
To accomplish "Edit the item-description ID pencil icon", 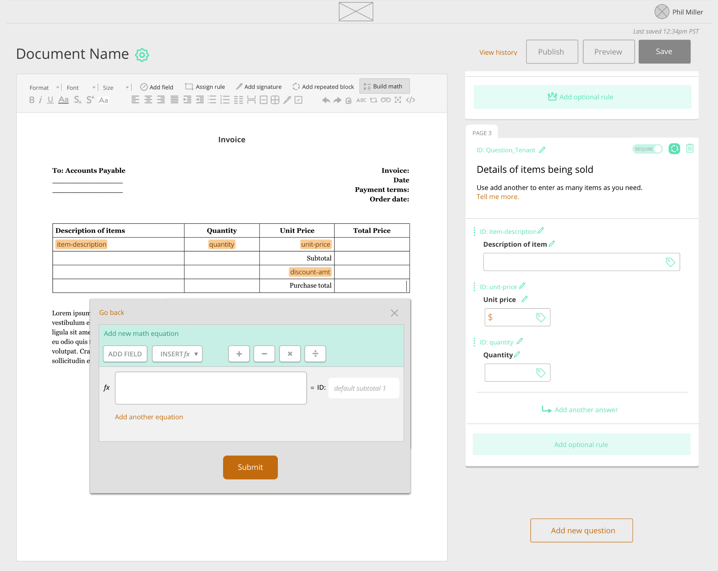I will coord(541,231).
